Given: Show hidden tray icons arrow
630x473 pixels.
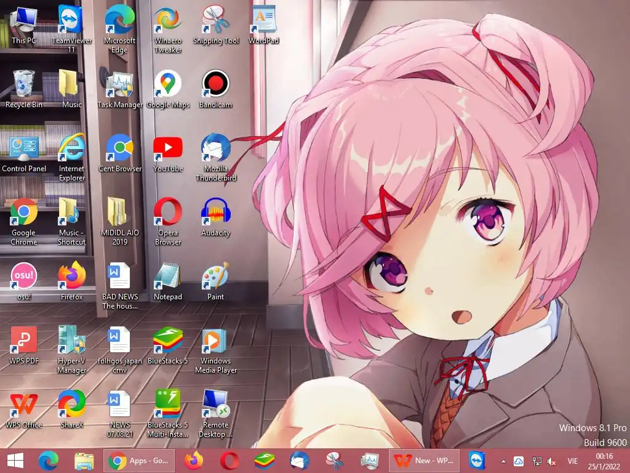Looking at the screenshot, I should click(503, 461).
